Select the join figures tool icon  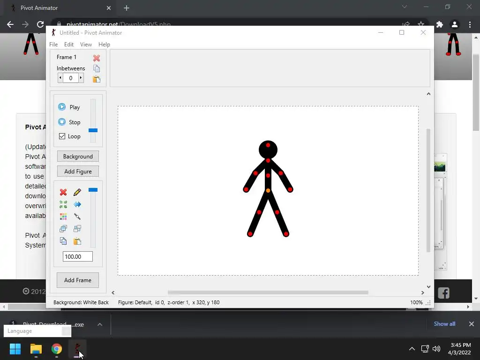point(77,217)
